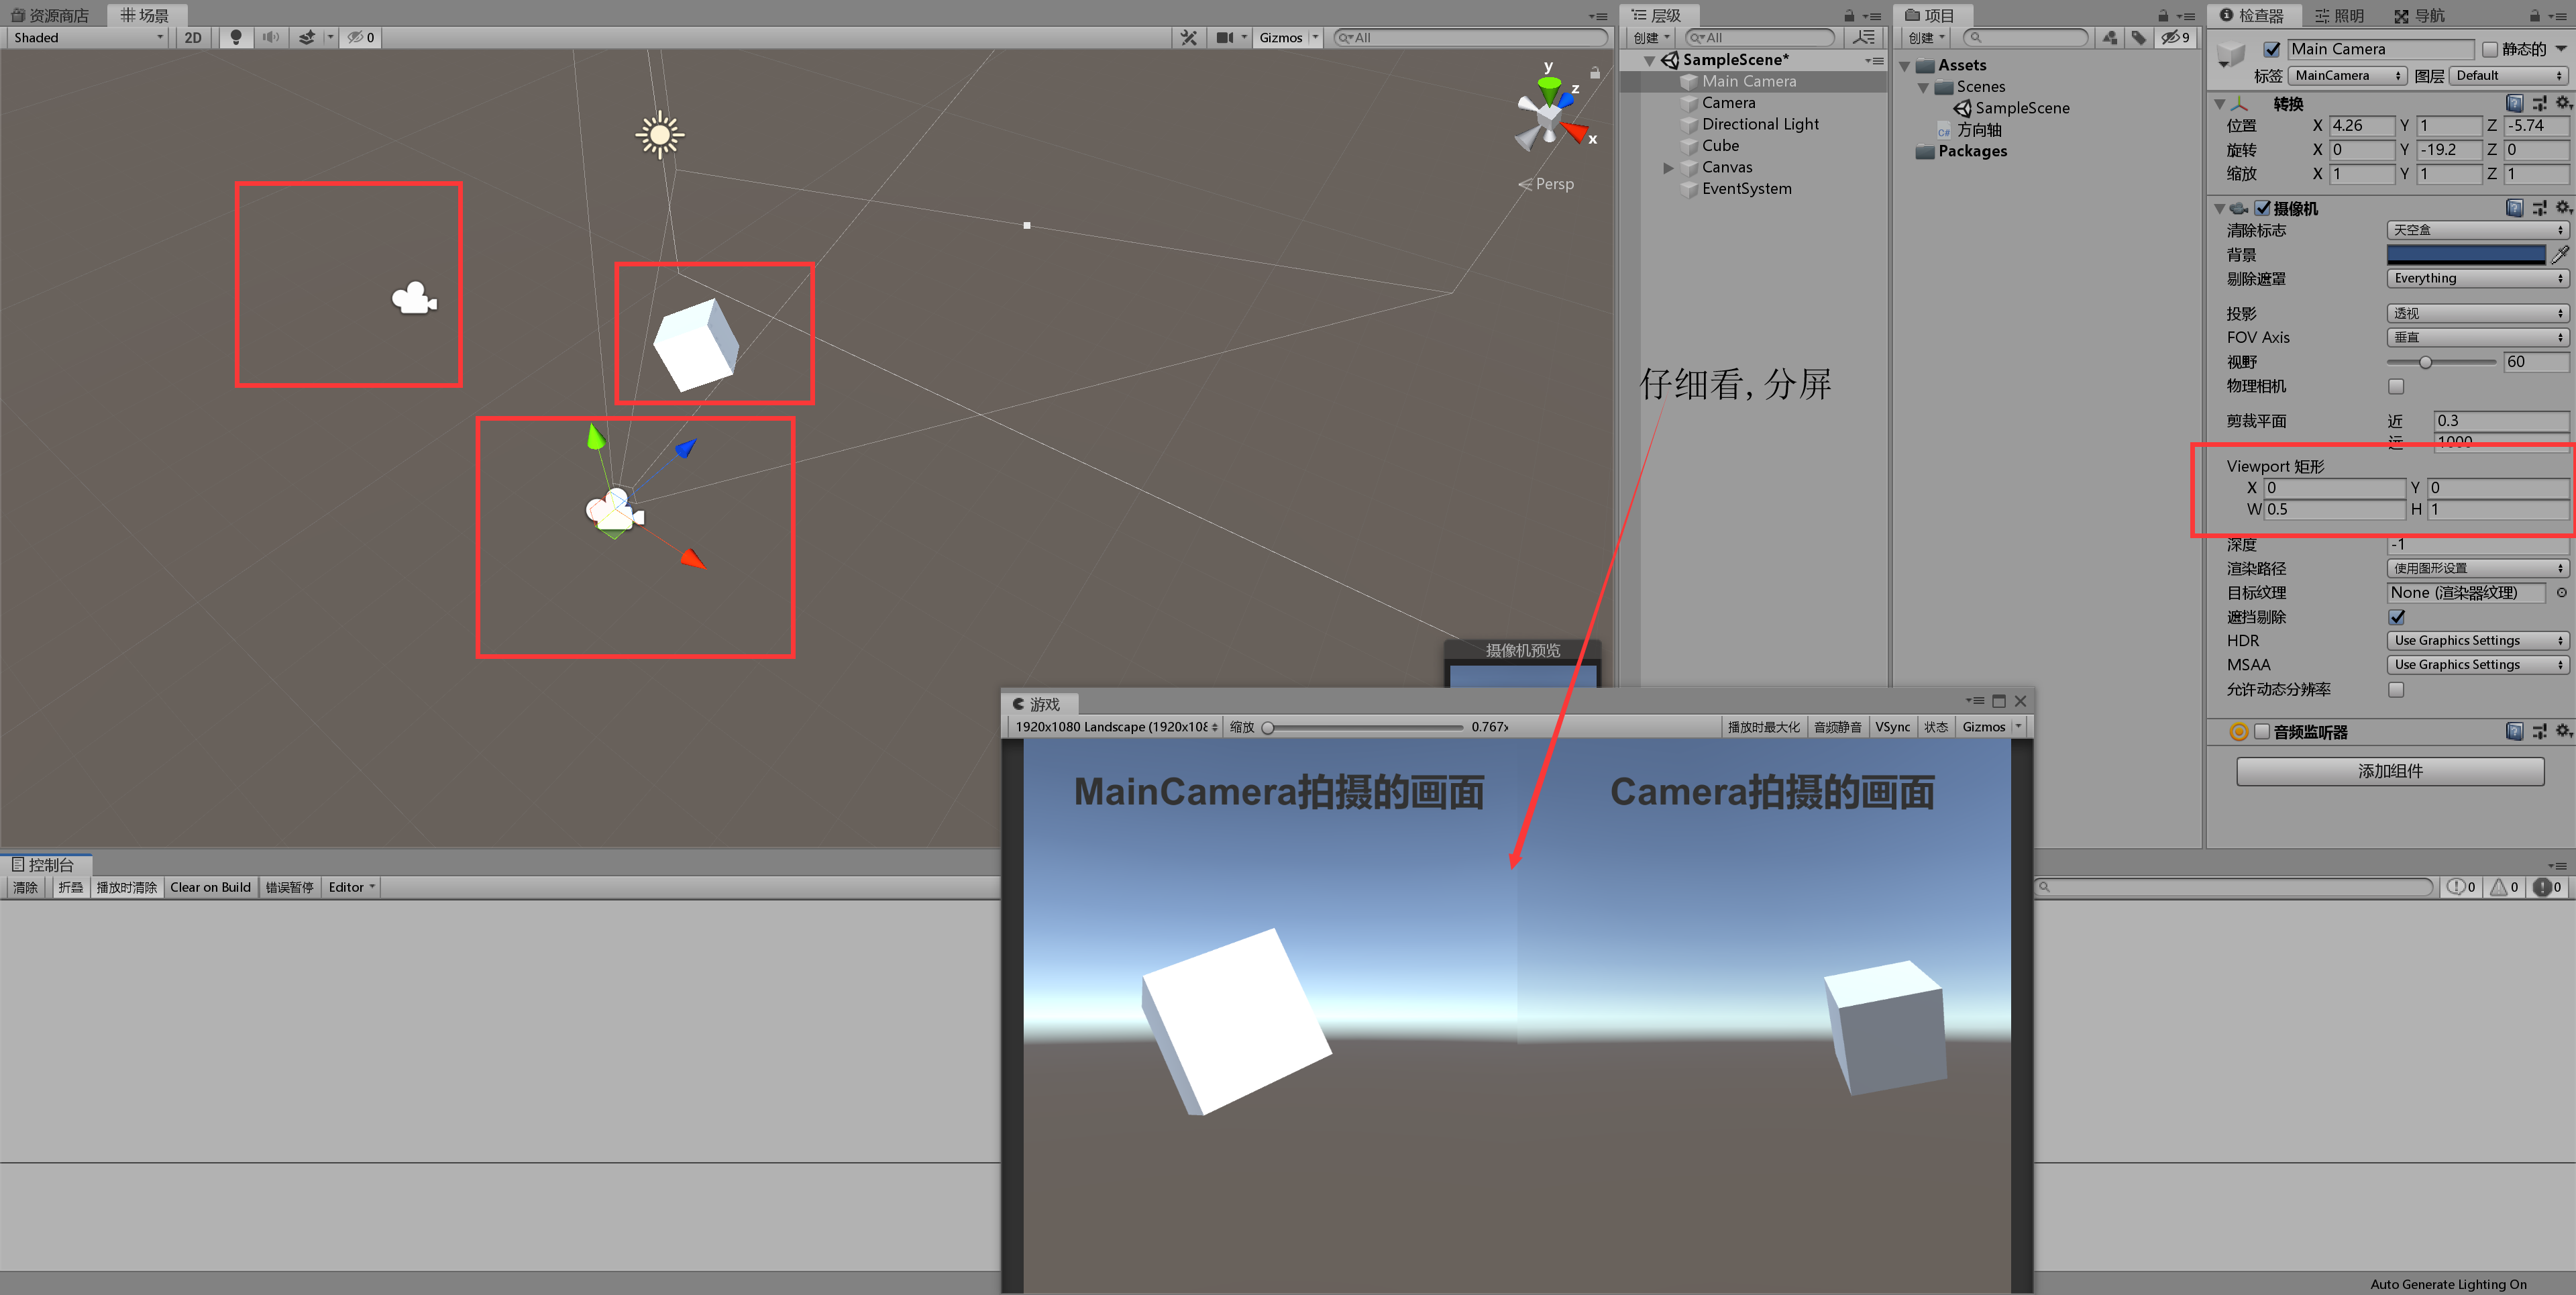This screenshot has width=2576, height=1295.
Task: Switch to the Lighting tab
Action: 2339,15
